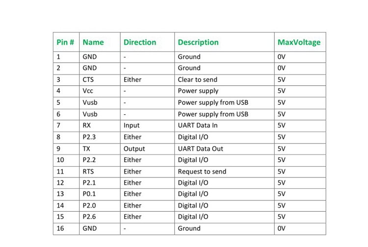368x247 pixels.
Task: Select the P2.3 name cell
Action: 89,137
